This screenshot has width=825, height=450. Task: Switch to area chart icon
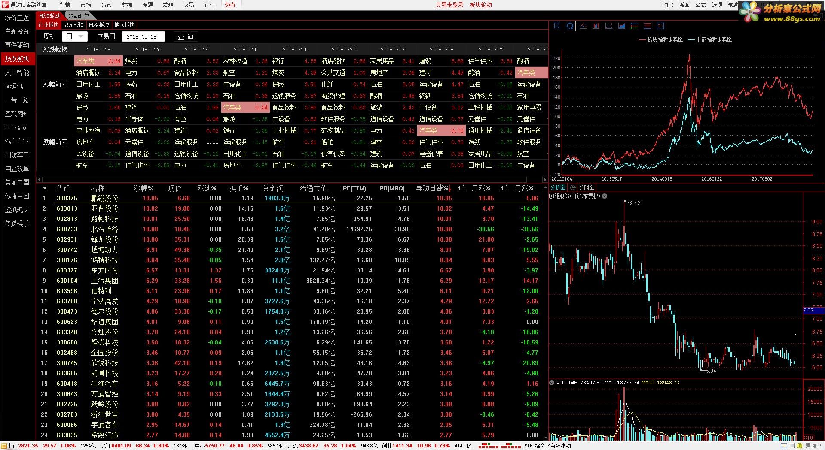pos(622,26)
